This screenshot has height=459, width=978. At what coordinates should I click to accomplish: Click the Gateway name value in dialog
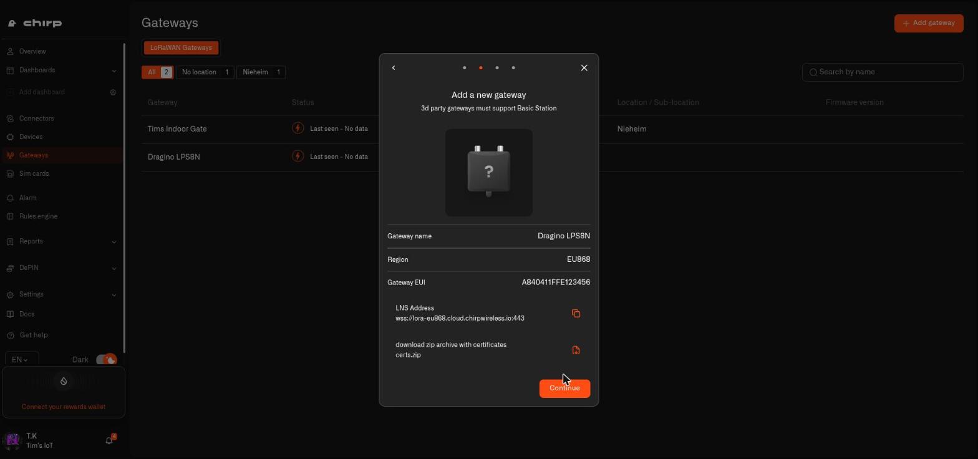tap(564, 236)
